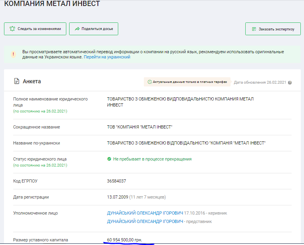Click the bell icon for following changes
Viewport: 304px width, 245px height.
[12, 29]
